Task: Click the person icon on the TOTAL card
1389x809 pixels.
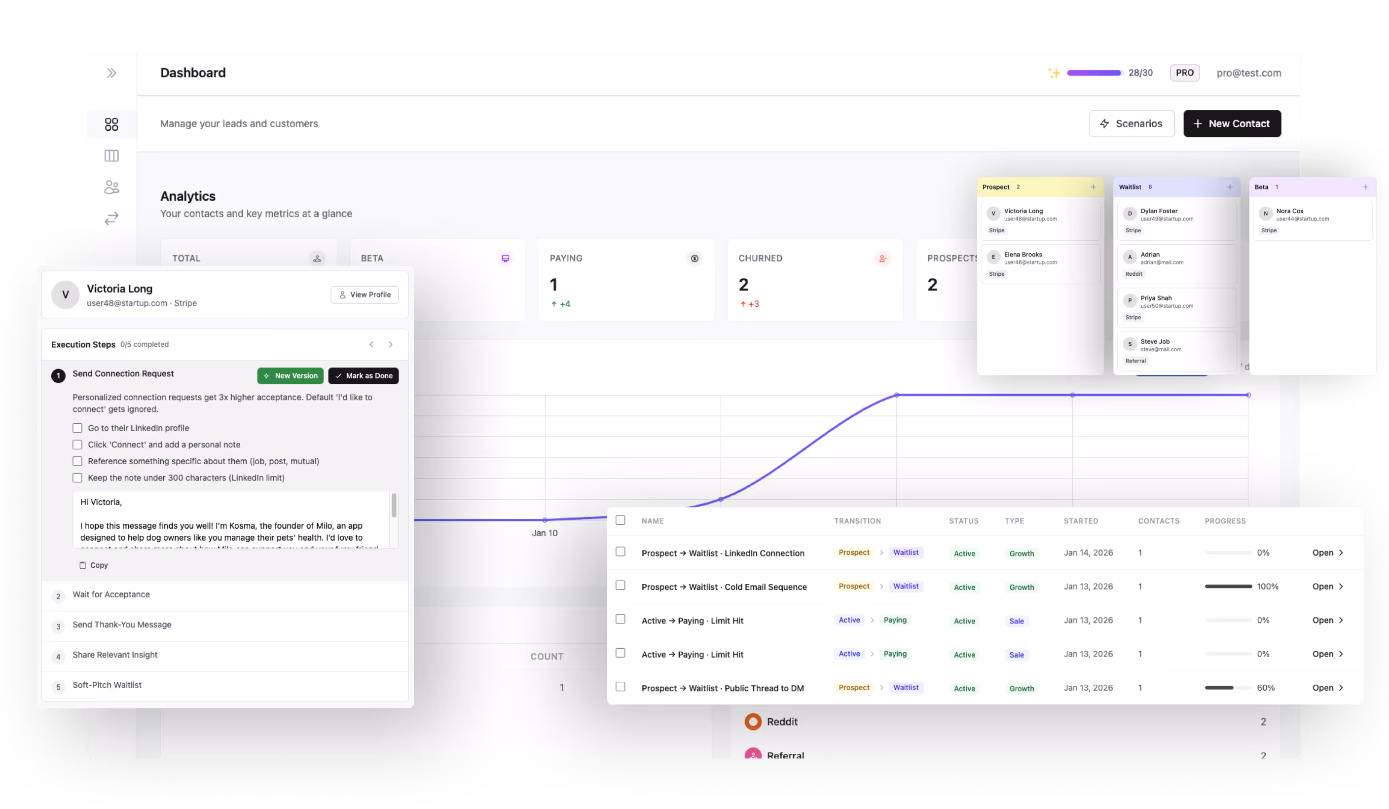Action: (x=317, y=258)
